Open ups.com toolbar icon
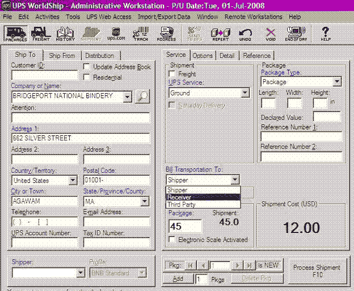This screenshot has height=291, width=354. [116, 34]
